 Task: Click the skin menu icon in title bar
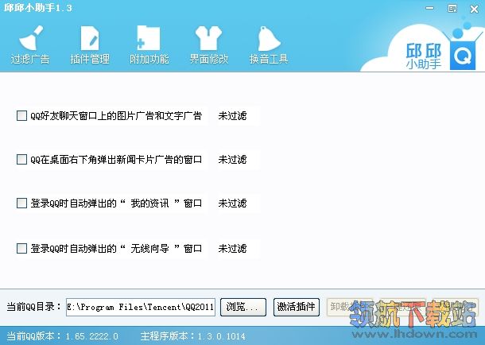click(452, 9)
